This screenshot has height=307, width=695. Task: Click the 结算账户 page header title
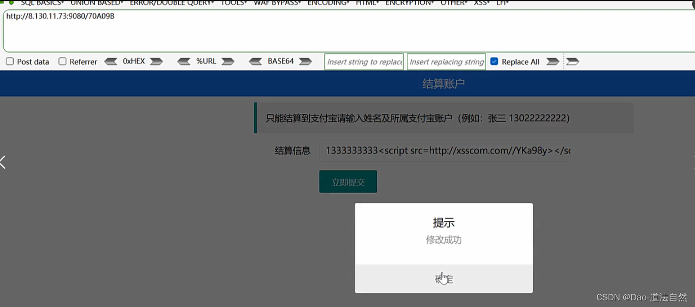click(444, 84)
